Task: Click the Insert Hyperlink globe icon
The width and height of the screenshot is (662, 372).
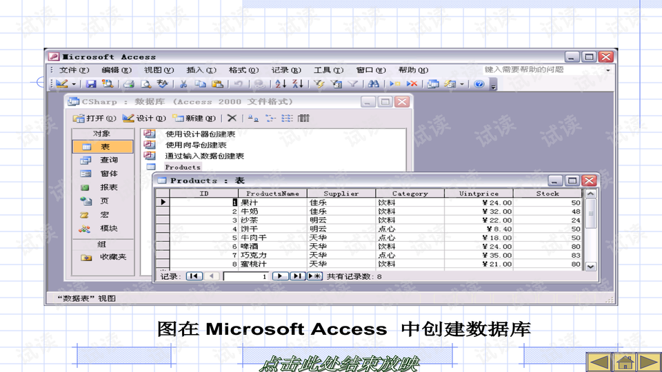Action: point(259,84)
